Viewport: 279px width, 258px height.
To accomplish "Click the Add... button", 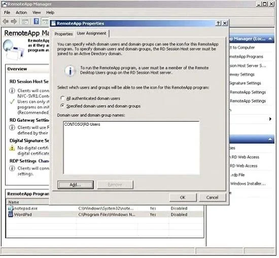I will [76, 185].
